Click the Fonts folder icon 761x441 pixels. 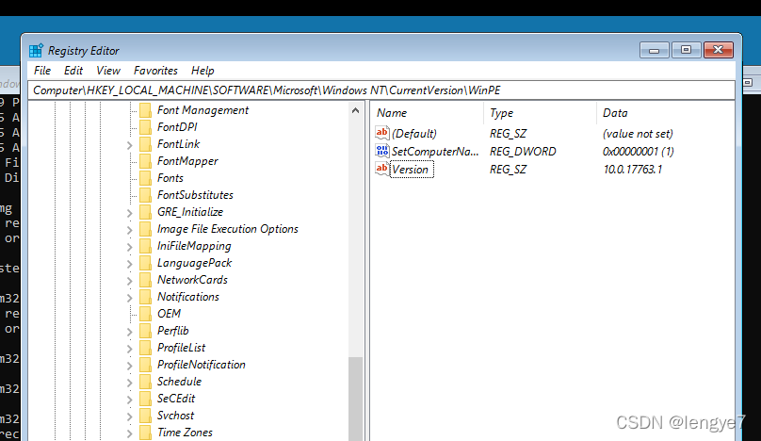tap(145, 178)
